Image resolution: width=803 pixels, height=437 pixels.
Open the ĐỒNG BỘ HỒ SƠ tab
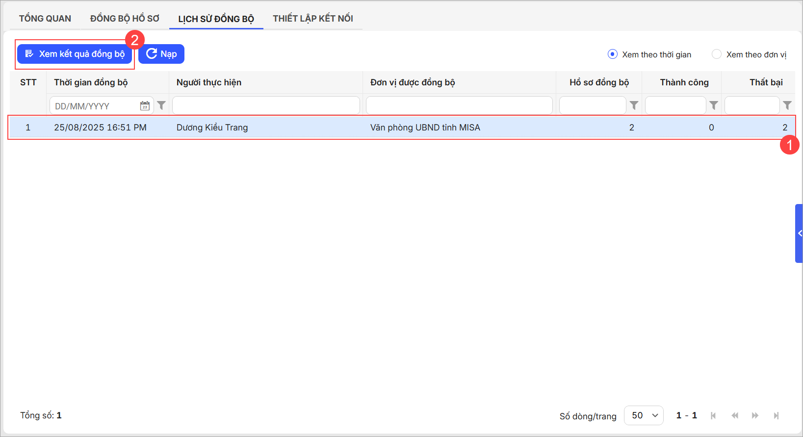(125, 19)
